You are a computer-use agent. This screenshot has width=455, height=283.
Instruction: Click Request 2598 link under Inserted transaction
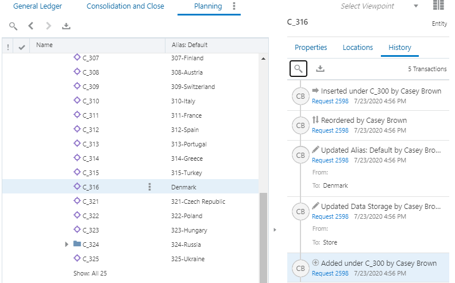click(330, 100)
